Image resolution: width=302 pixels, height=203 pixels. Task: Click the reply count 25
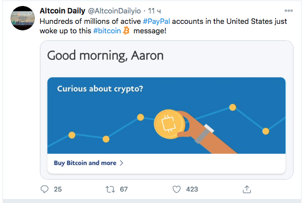(57, 189)
